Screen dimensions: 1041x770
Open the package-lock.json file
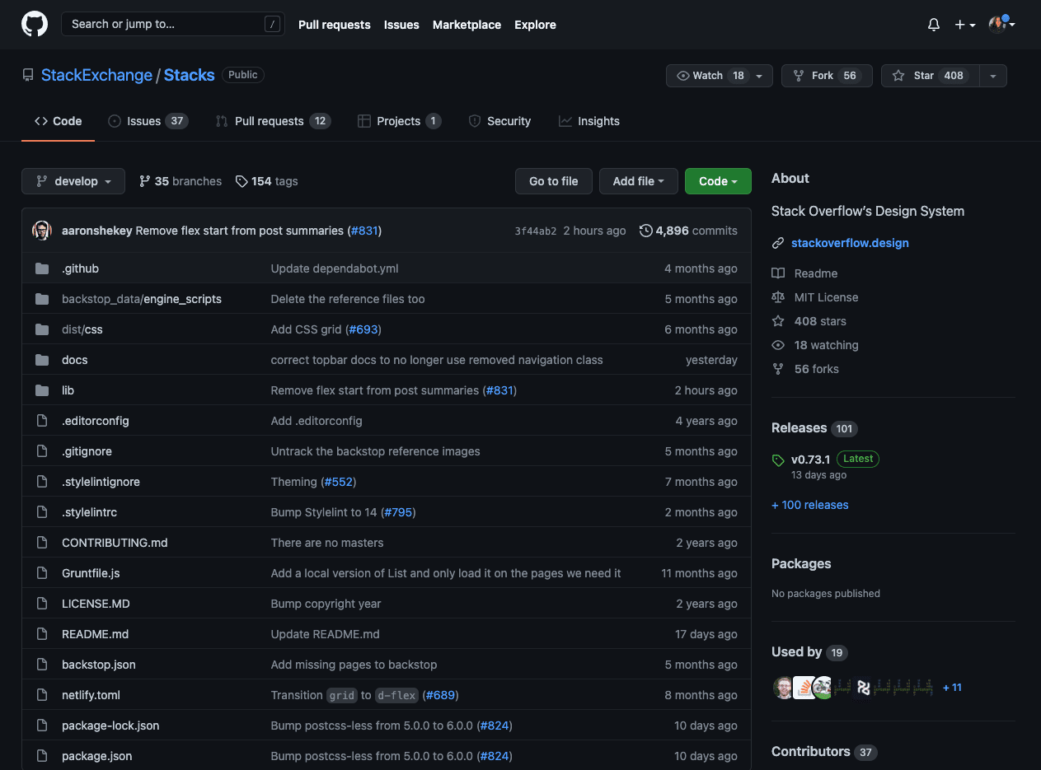pyautogui.click(x=110, y=726)
